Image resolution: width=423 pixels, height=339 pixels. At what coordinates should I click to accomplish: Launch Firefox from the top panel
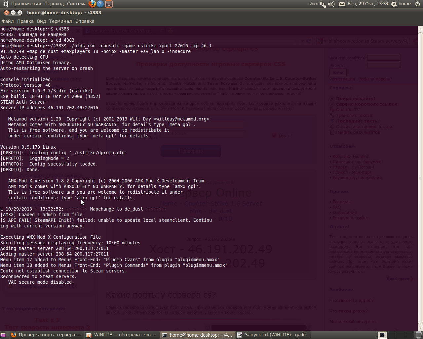tap(92, 4)
